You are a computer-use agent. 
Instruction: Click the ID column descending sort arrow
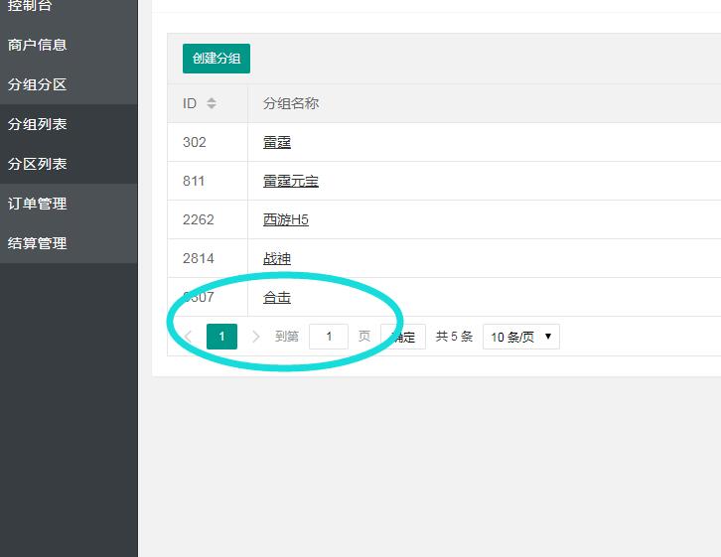click(x=212, y=108)
